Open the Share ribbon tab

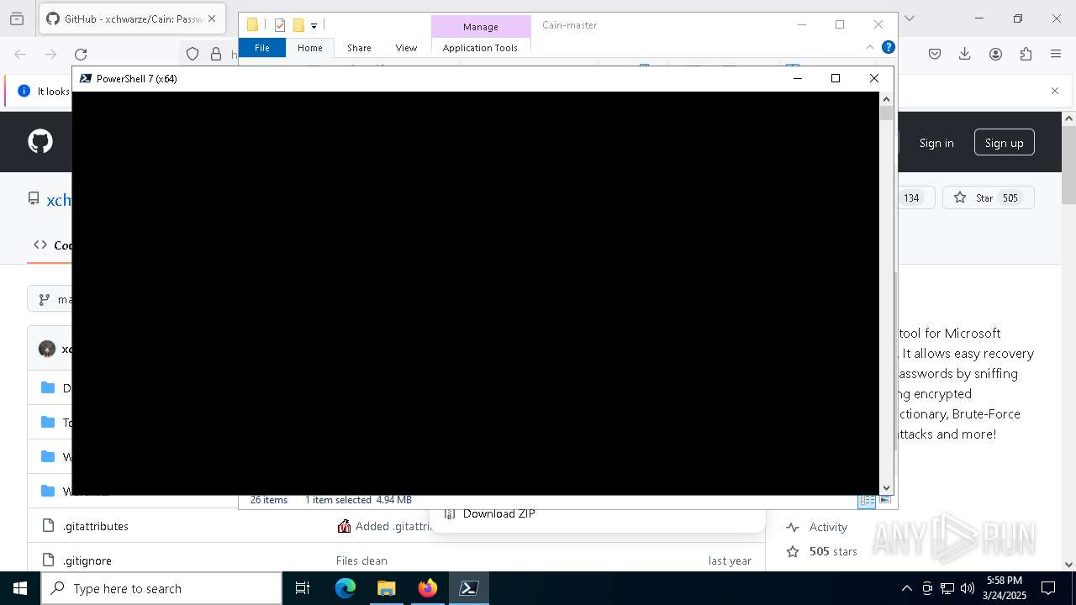point(359,48)
